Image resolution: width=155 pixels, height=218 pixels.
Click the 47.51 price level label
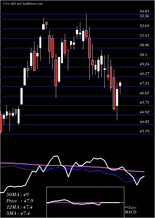coord(144,83)
